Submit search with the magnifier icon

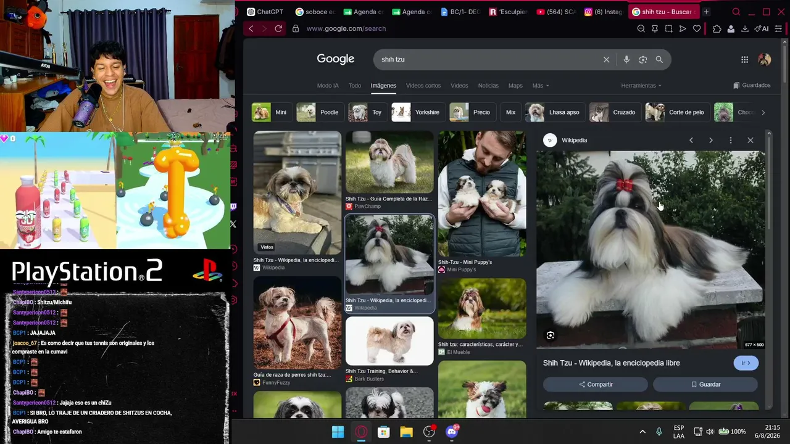659,59
